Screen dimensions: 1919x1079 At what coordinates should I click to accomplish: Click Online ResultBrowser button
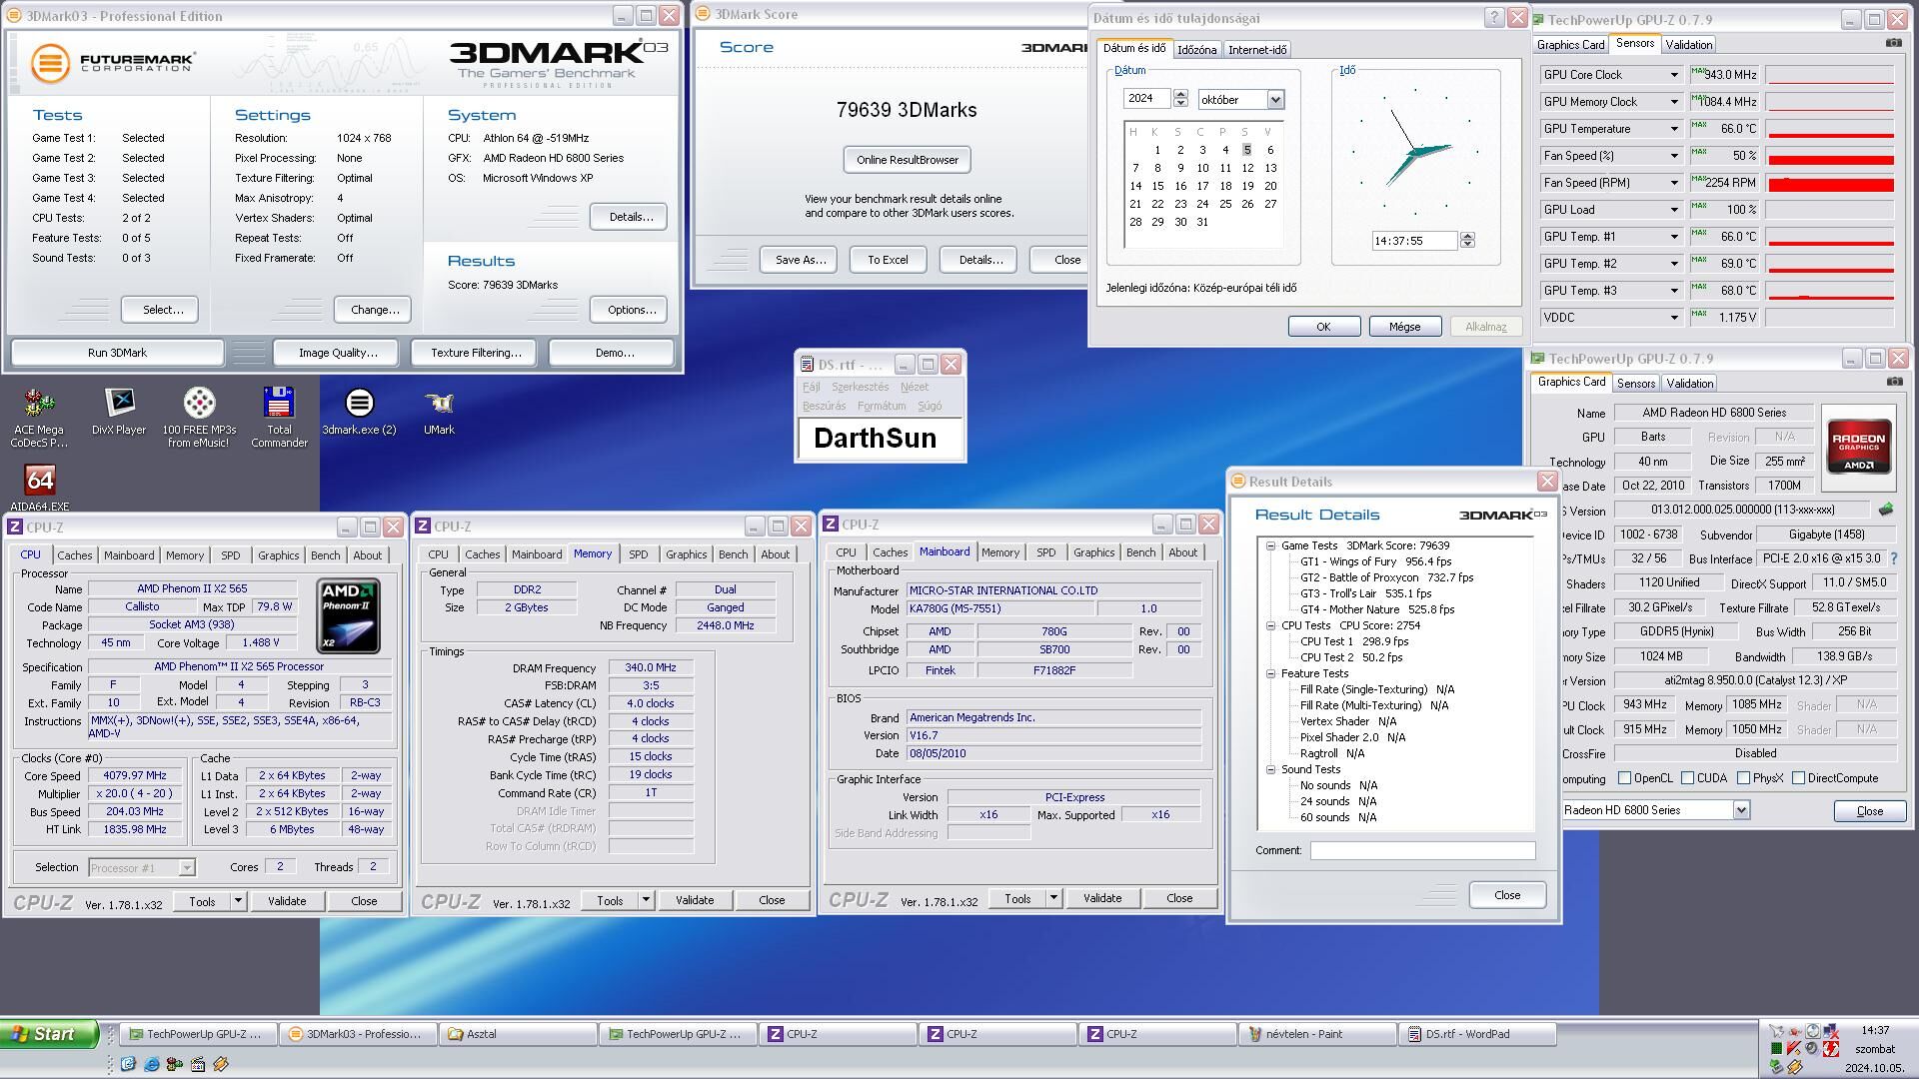(907, 160)
